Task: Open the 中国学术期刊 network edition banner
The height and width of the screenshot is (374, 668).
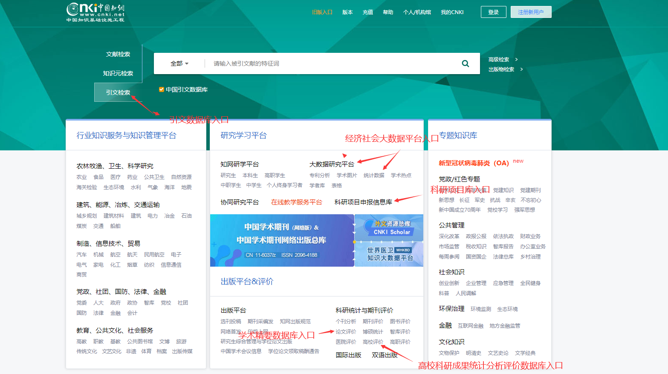Action: click(x=281, y=241)
